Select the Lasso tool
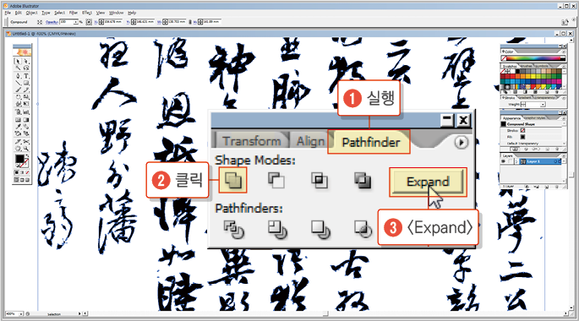The image size is (579, 321). (26, 68)
